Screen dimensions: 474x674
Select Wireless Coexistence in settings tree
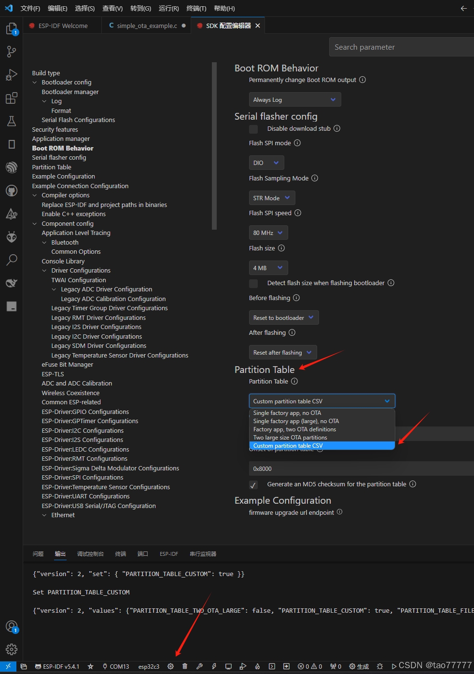(x=70, y=393)
